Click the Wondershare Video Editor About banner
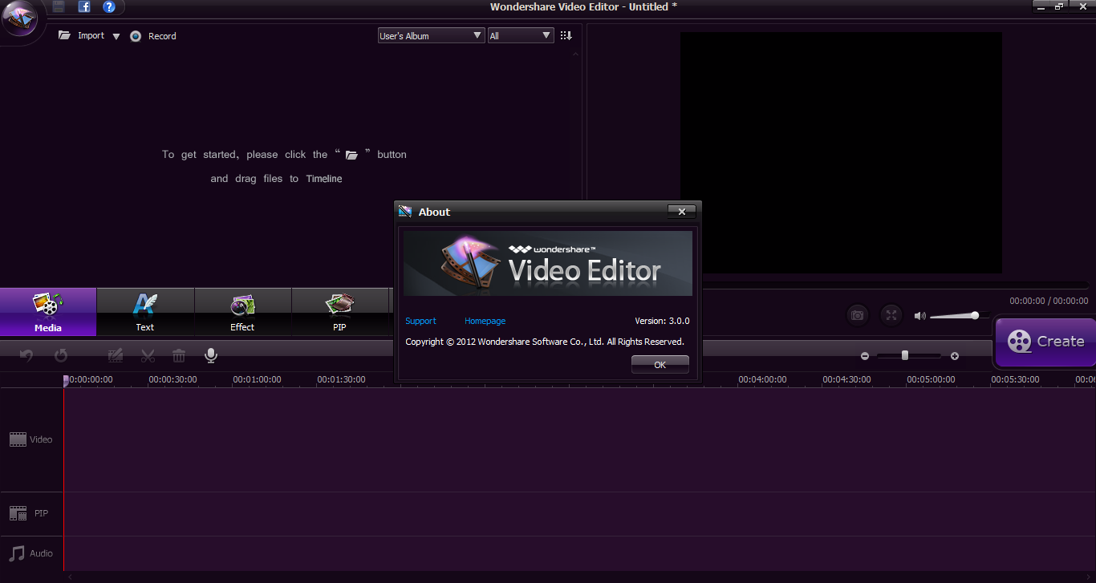 click(548, 264)
